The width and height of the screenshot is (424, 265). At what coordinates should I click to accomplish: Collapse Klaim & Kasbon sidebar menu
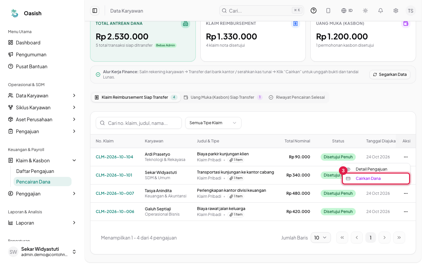(x=42, y=160)
